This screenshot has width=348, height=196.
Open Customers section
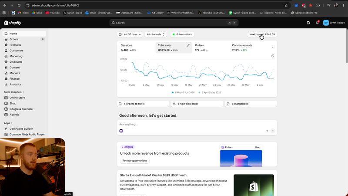click(x=24, y=51)
